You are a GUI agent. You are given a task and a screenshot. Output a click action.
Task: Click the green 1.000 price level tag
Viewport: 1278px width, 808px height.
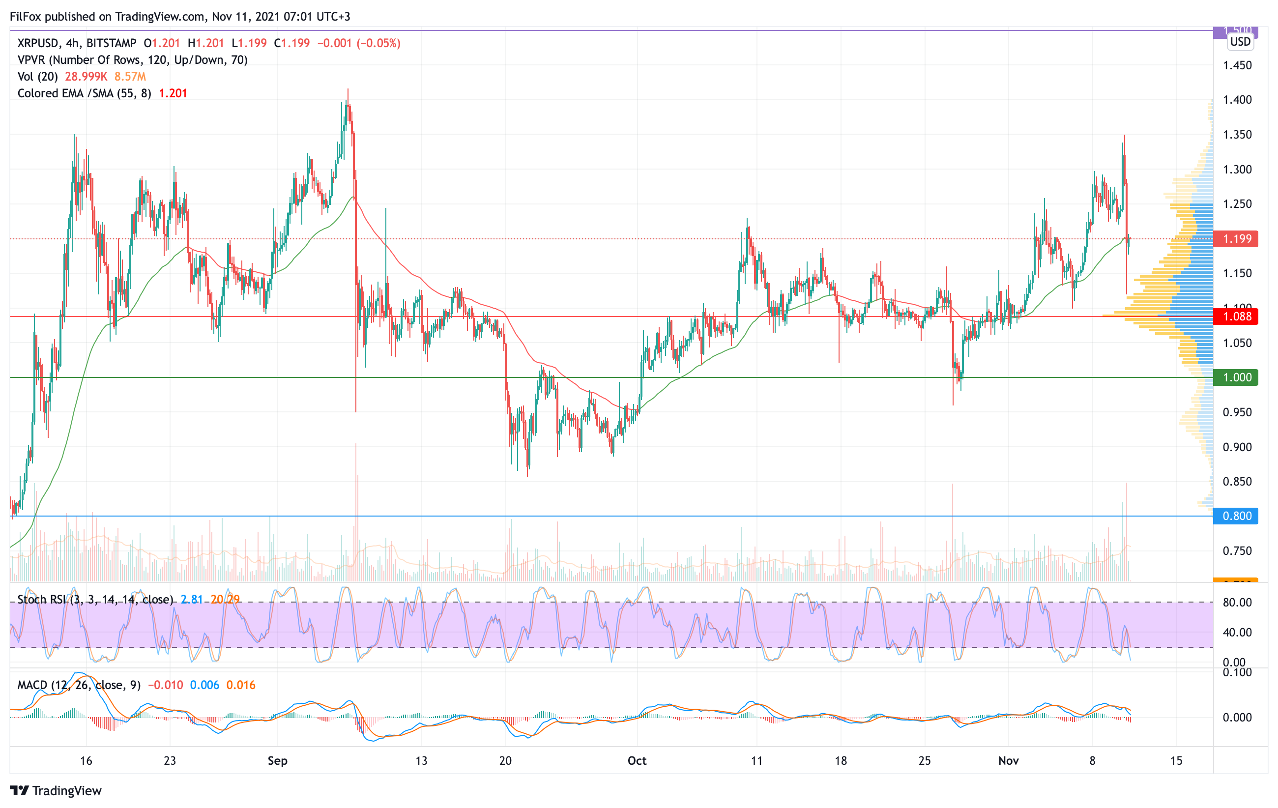pyautogui.click(x=1236, y=377)
